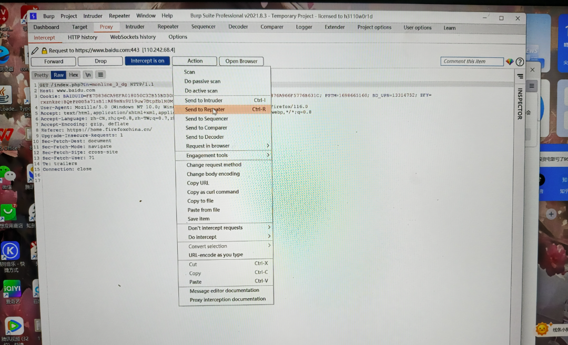The image size is (568, 345).
Task: Click the padlock HTTPS icon
Action: coord(44,50)
